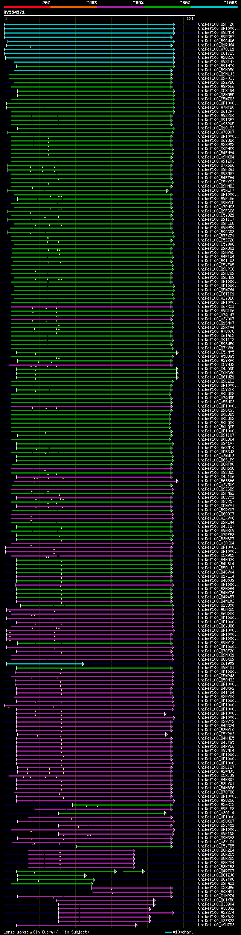
Task: Select the UniRef100_A9P0E6 label
Action: [216, 87]
